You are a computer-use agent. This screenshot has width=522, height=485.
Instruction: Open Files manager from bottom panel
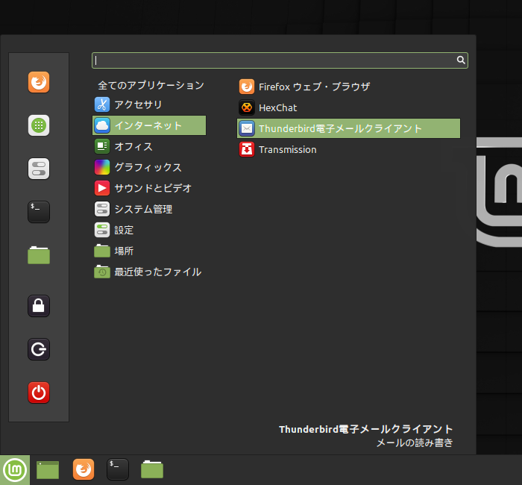coord(152,469)
